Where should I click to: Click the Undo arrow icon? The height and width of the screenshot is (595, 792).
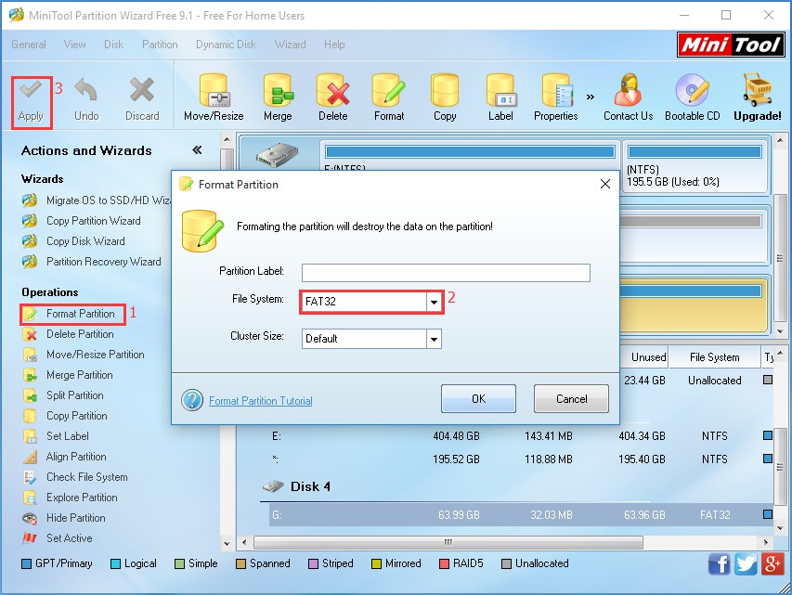(86, 91)
